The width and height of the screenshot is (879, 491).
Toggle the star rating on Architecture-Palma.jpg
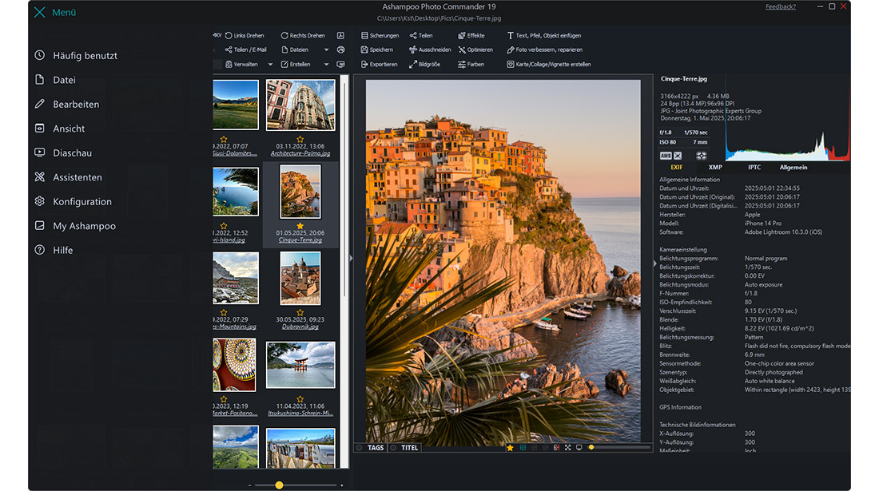pos(300,139)
